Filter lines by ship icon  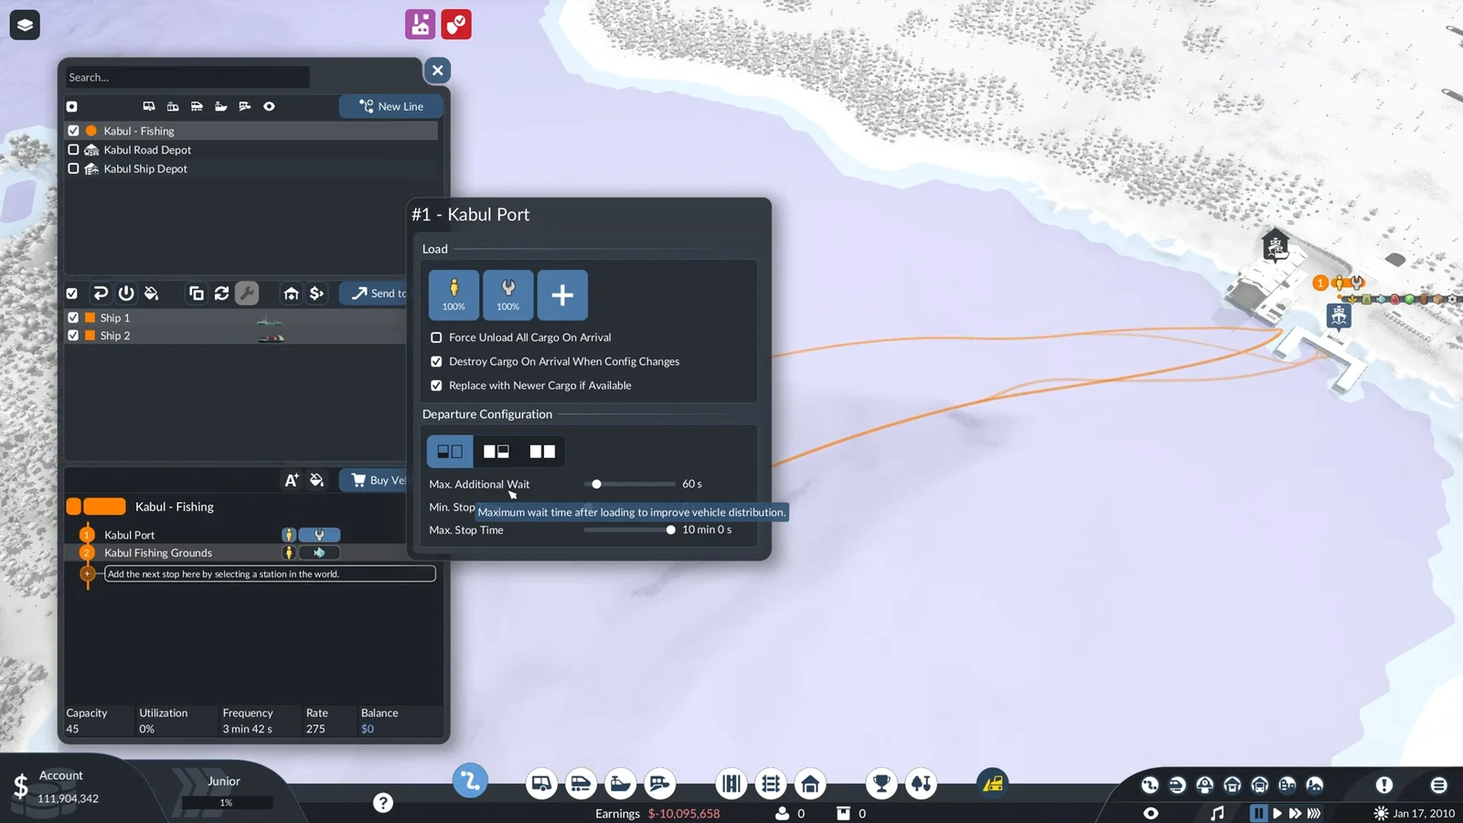[x=220, y=106]
